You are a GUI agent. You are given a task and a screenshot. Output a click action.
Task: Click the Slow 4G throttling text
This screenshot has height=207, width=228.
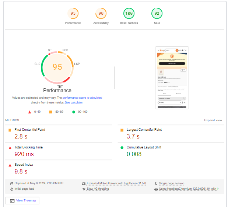point(98,189)
